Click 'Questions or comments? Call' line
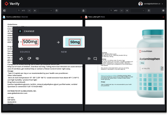Screen dimensions: 168x115 25,86
